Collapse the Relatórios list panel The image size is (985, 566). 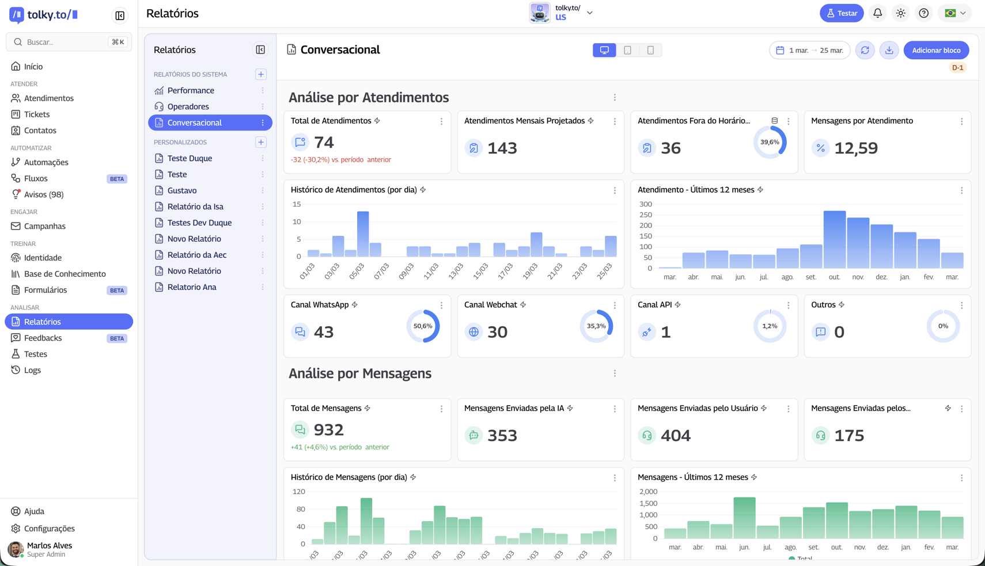click(260, 50)
